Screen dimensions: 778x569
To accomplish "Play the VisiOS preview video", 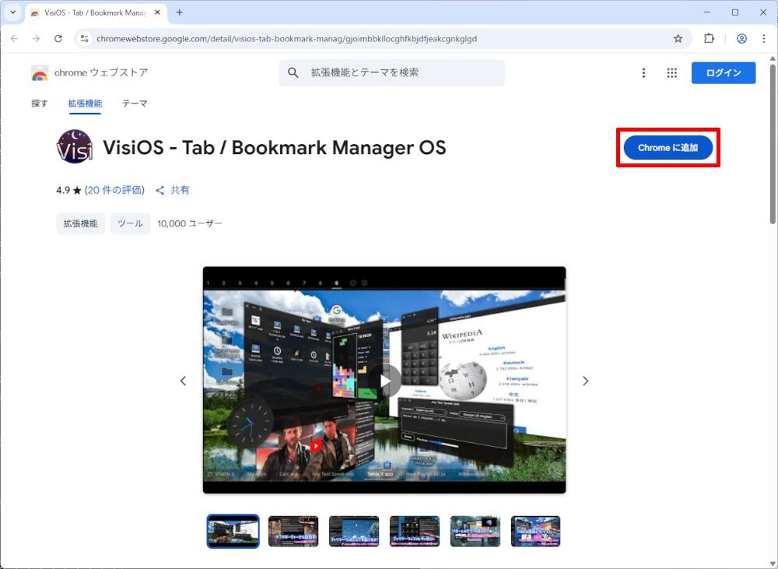I will [384, 381].
